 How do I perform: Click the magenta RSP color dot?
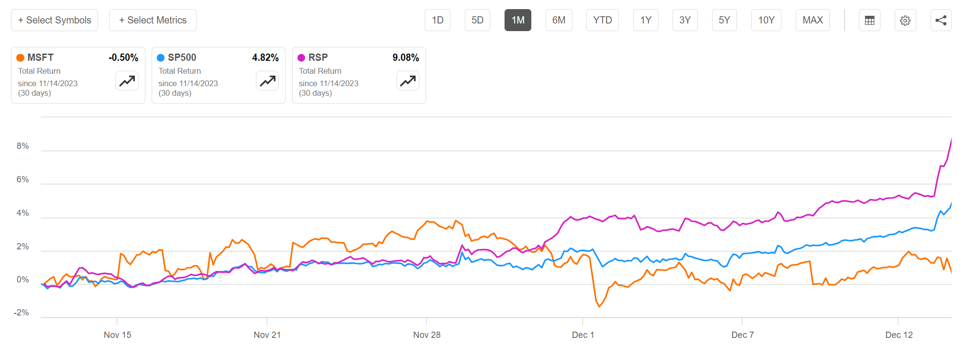pos(301,58)
